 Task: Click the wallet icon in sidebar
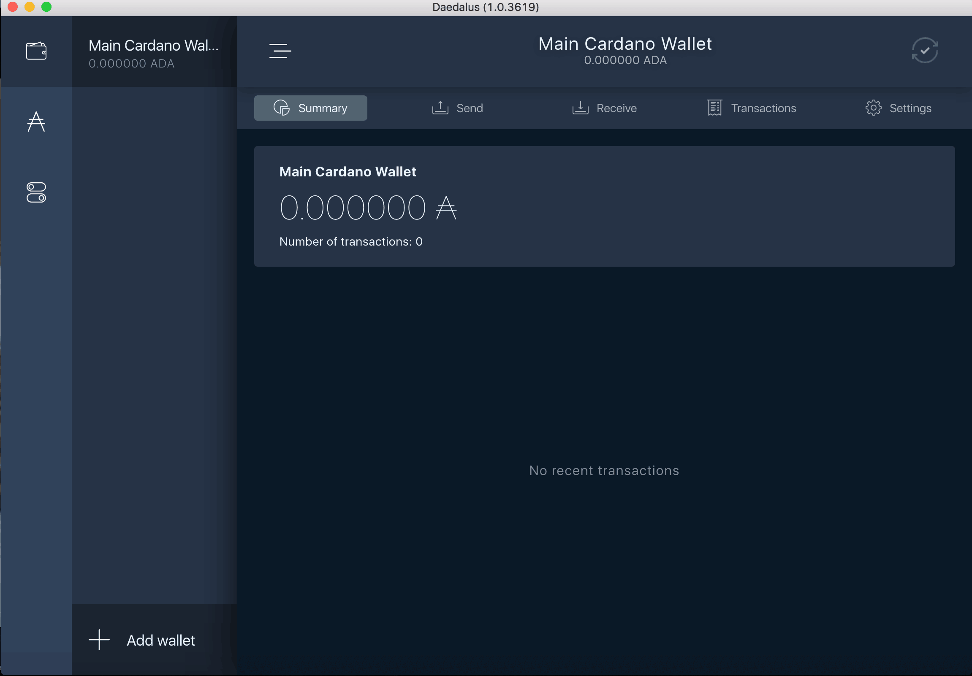[x=37, y=50]
